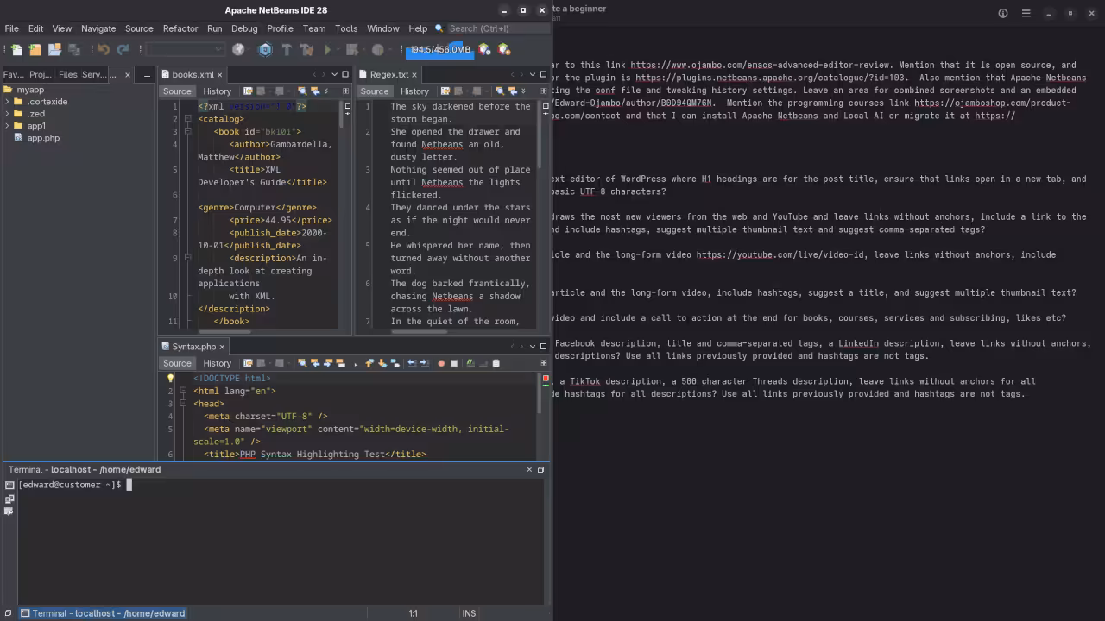
Task: Shift the current line left in Syntax.php editor
Action: coord(411,363)
